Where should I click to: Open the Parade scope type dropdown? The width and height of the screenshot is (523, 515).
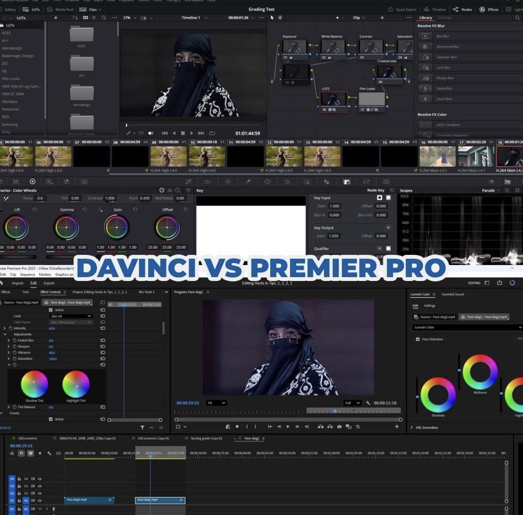491,190
